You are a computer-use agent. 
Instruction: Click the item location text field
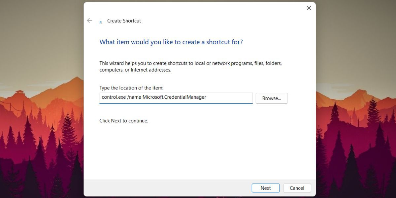[x=176, y=98]
